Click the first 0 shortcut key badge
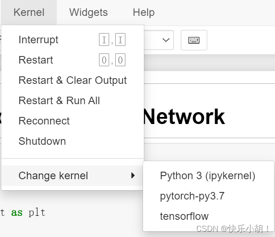The height and width of the screenshot is (237, 275). tap(104, 60)
